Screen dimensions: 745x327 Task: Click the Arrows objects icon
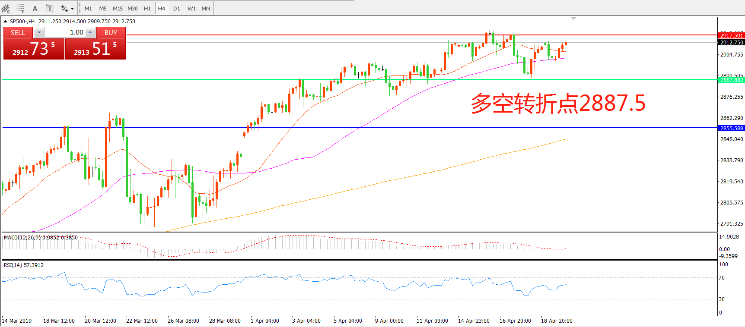coord(64,9)
